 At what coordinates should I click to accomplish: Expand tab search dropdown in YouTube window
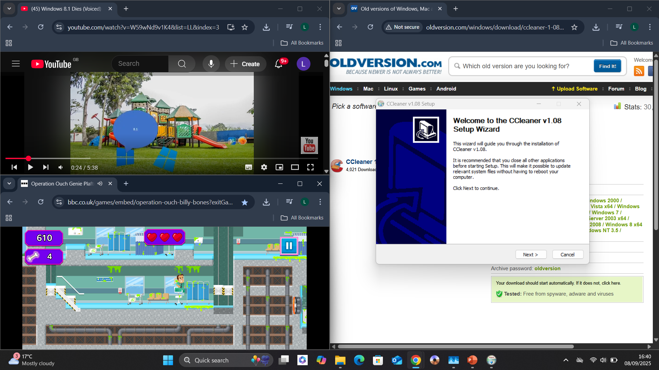(x=9, y=9)
